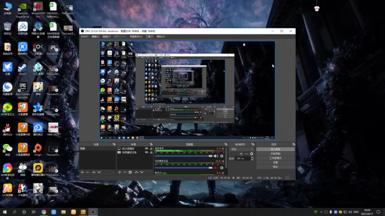Increase transition duration with the up arrow
The image size is (385, 216).
tap(252, 157)
